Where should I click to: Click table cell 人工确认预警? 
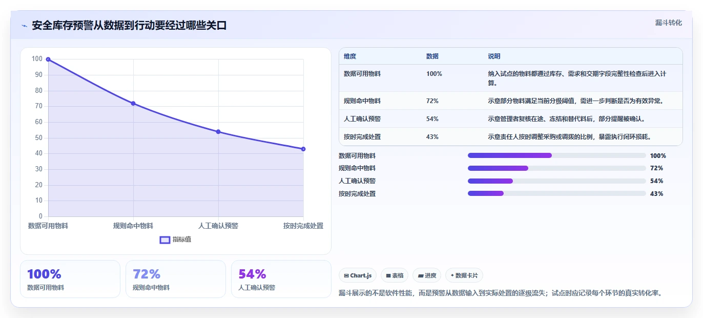click(362, 119)
